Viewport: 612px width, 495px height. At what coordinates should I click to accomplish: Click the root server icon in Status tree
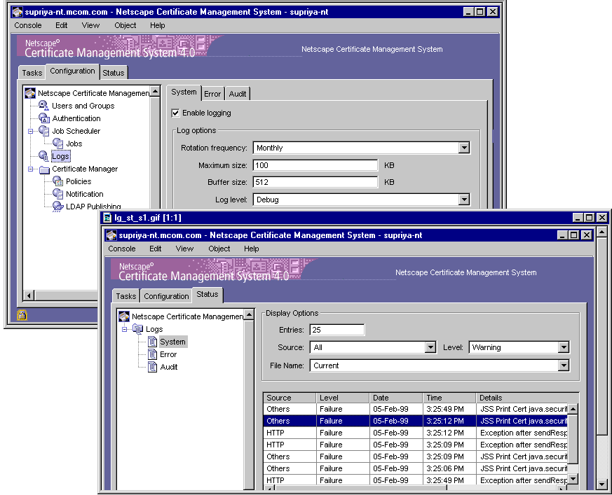124,316
